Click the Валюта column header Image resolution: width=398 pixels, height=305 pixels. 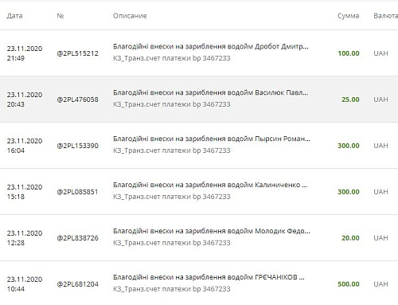pos(385,16)
